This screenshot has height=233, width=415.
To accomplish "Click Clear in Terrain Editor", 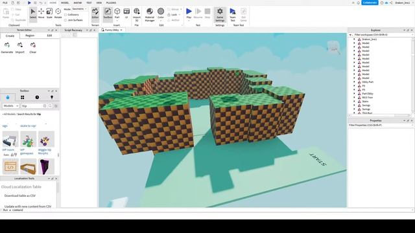I will pyautogui.click(x=33, y=48).
